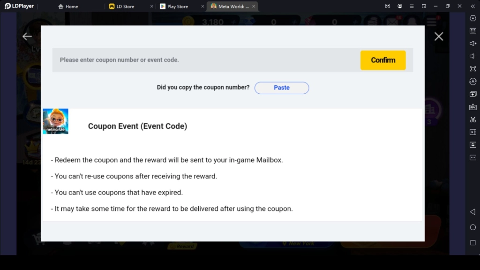Image resolution: width=480 pixels, height=270 pixels.
Task: Open the Play Store tab
Action: point(174,6)
